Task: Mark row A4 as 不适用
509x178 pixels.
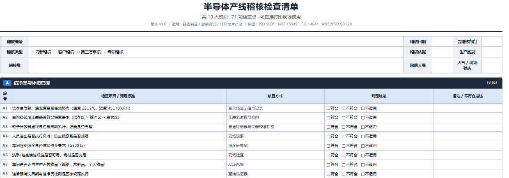Action: click(x=362, y=136)
